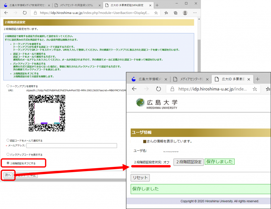
Task: Click the リセット button in the front ユーザ情報 window
Action: click(x=140, y=178)
